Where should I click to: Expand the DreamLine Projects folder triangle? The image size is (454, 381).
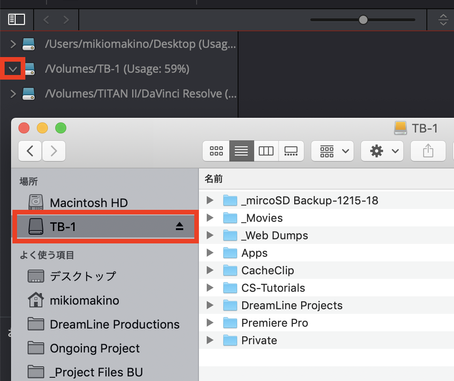pos(210,305)
